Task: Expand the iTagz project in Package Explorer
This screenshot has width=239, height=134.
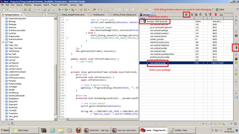Action: coord(3,42)
